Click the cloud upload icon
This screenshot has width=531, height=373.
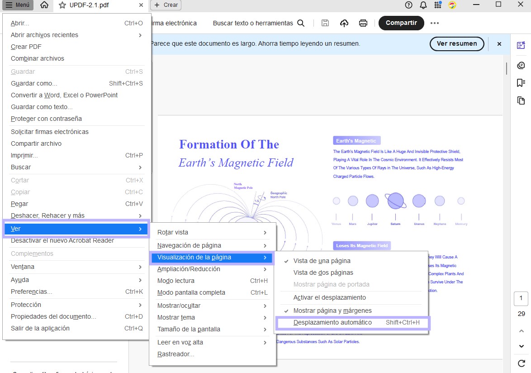click(x=344, y=23)
